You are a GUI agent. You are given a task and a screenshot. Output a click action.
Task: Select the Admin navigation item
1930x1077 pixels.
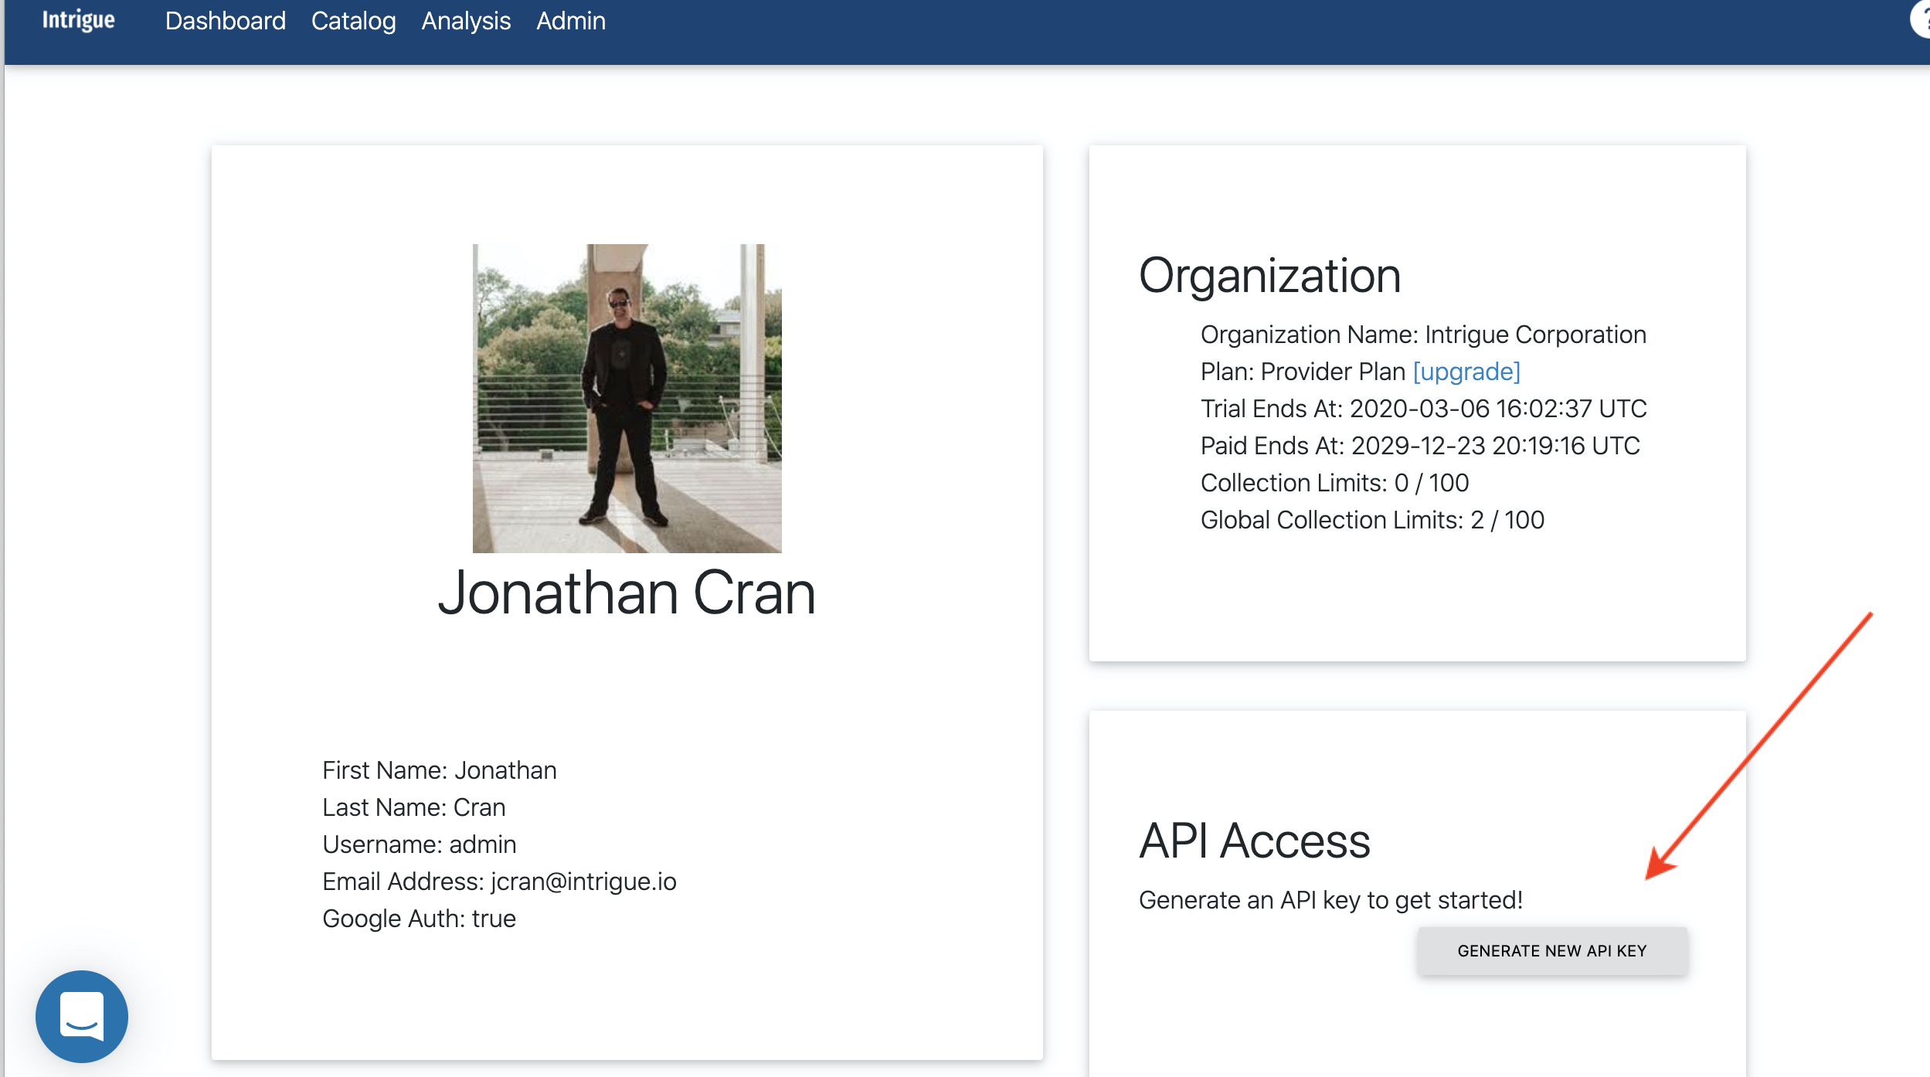coord(570,21)
